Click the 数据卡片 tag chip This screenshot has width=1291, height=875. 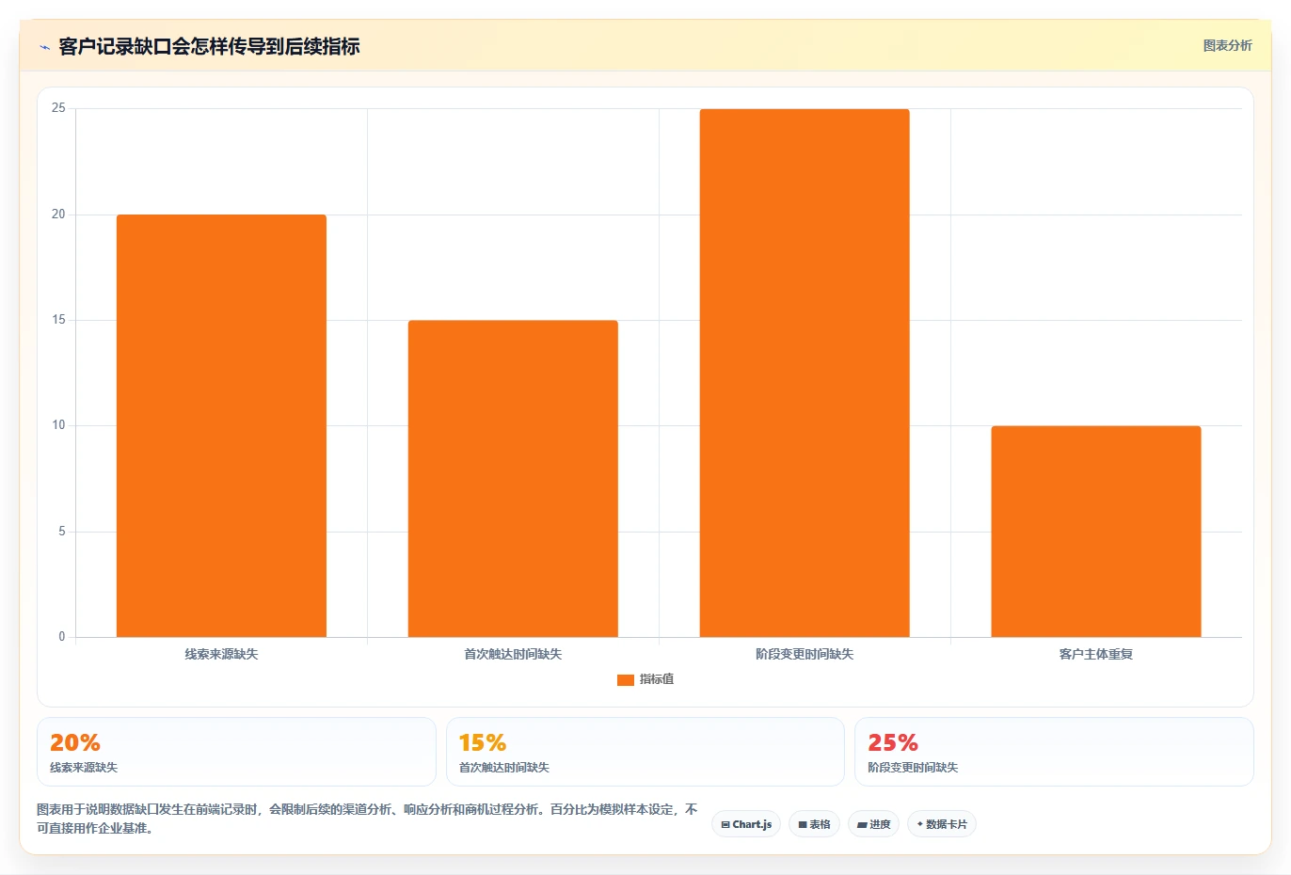coord(941,824)
